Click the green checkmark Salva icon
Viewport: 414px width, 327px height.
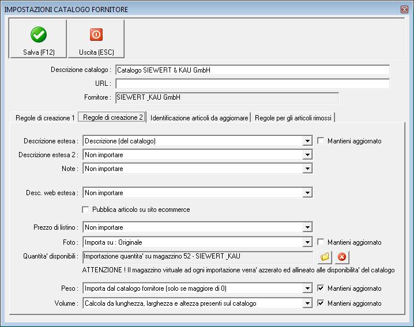39,35
